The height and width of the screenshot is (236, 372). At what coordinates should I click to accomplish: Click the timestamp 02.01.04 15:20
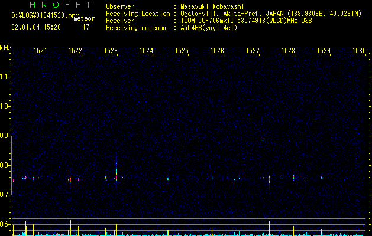coord(36,27)
